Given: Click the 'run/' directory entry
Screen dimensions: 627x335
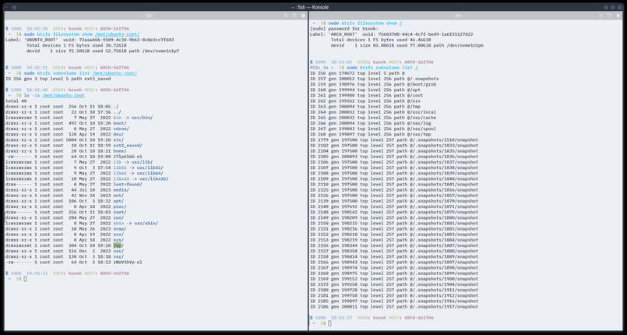Looking at the screenshot, I should (x=118, y=218).
